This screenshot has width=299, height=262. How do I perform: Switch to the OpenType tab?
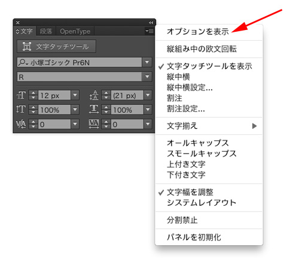pos(75,31)
